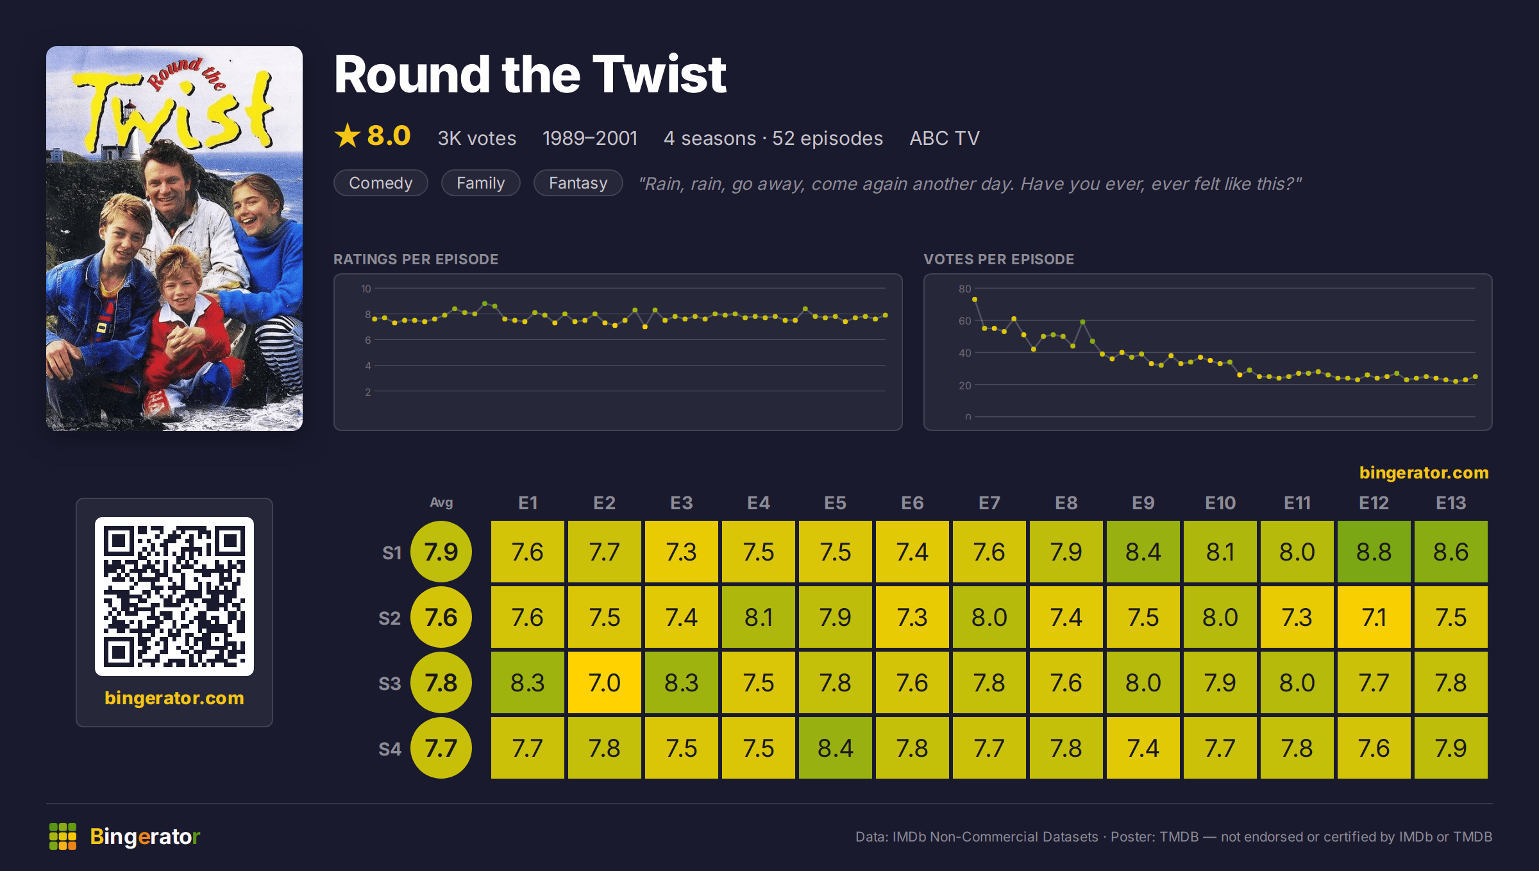Select the S3 E2 cell rated 7.0
The image size is (1539, 871).
pyautogui.click(x=605, y=683)
